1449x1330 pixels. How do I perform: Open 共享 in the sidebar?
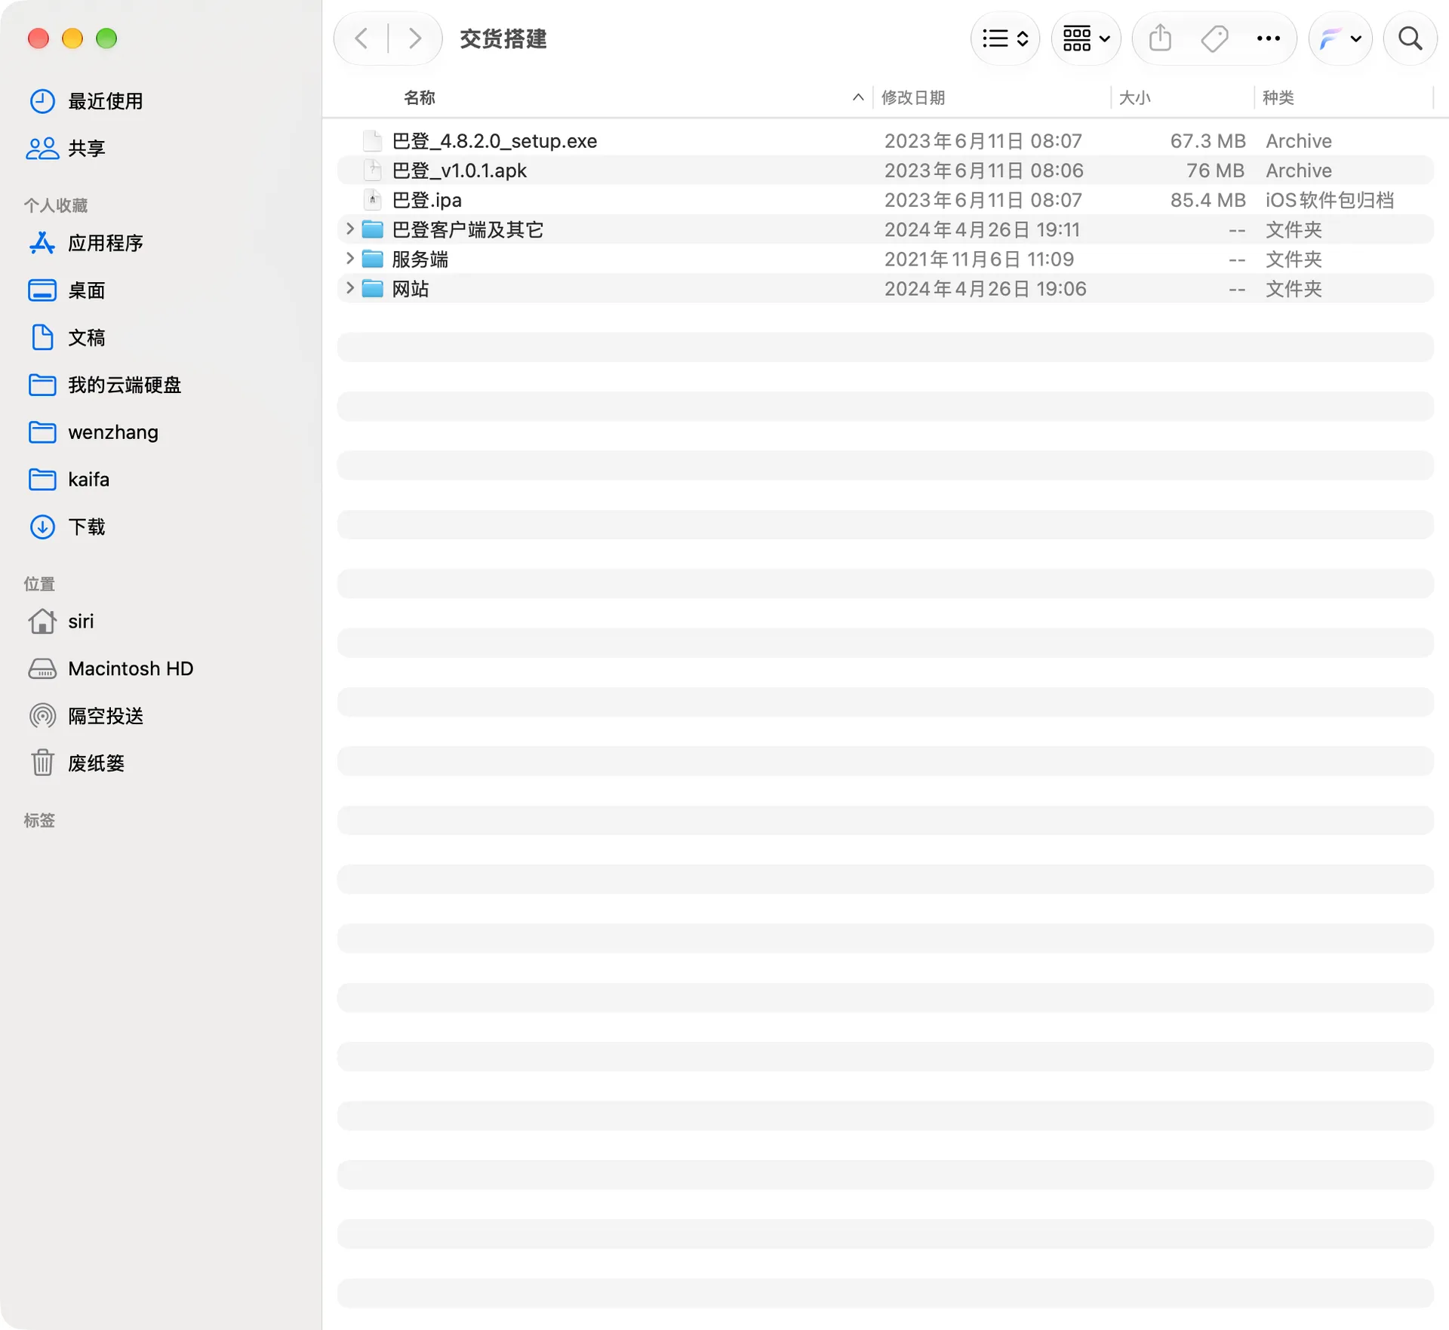coord(87,149)
